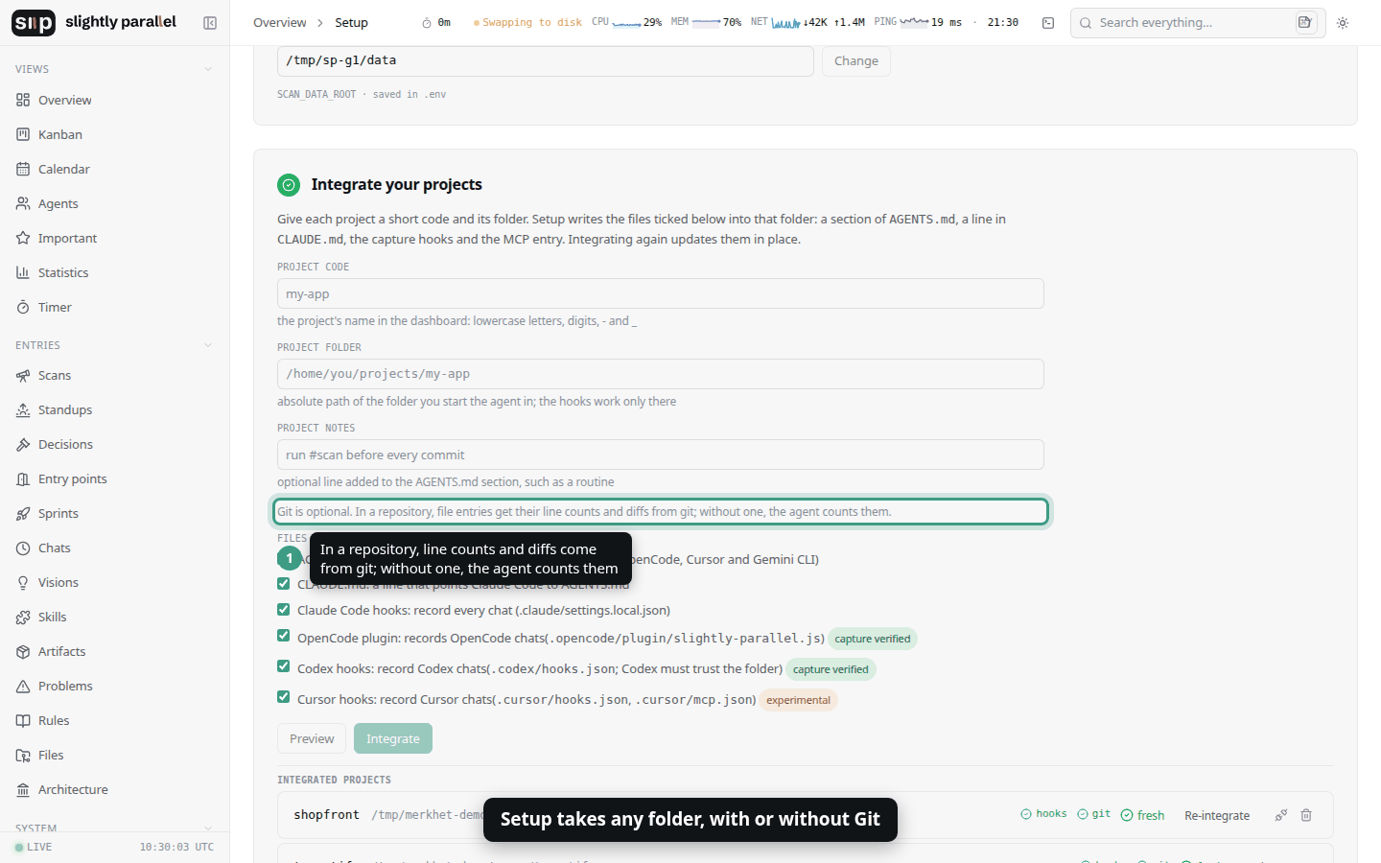Uncheck the CLAUDE.md file checkbox

coord(283,583)
